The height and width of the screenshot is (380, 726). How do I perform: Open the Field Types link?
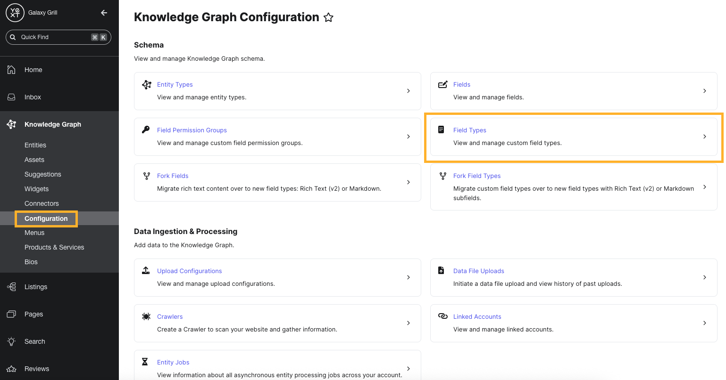(470, 130)
